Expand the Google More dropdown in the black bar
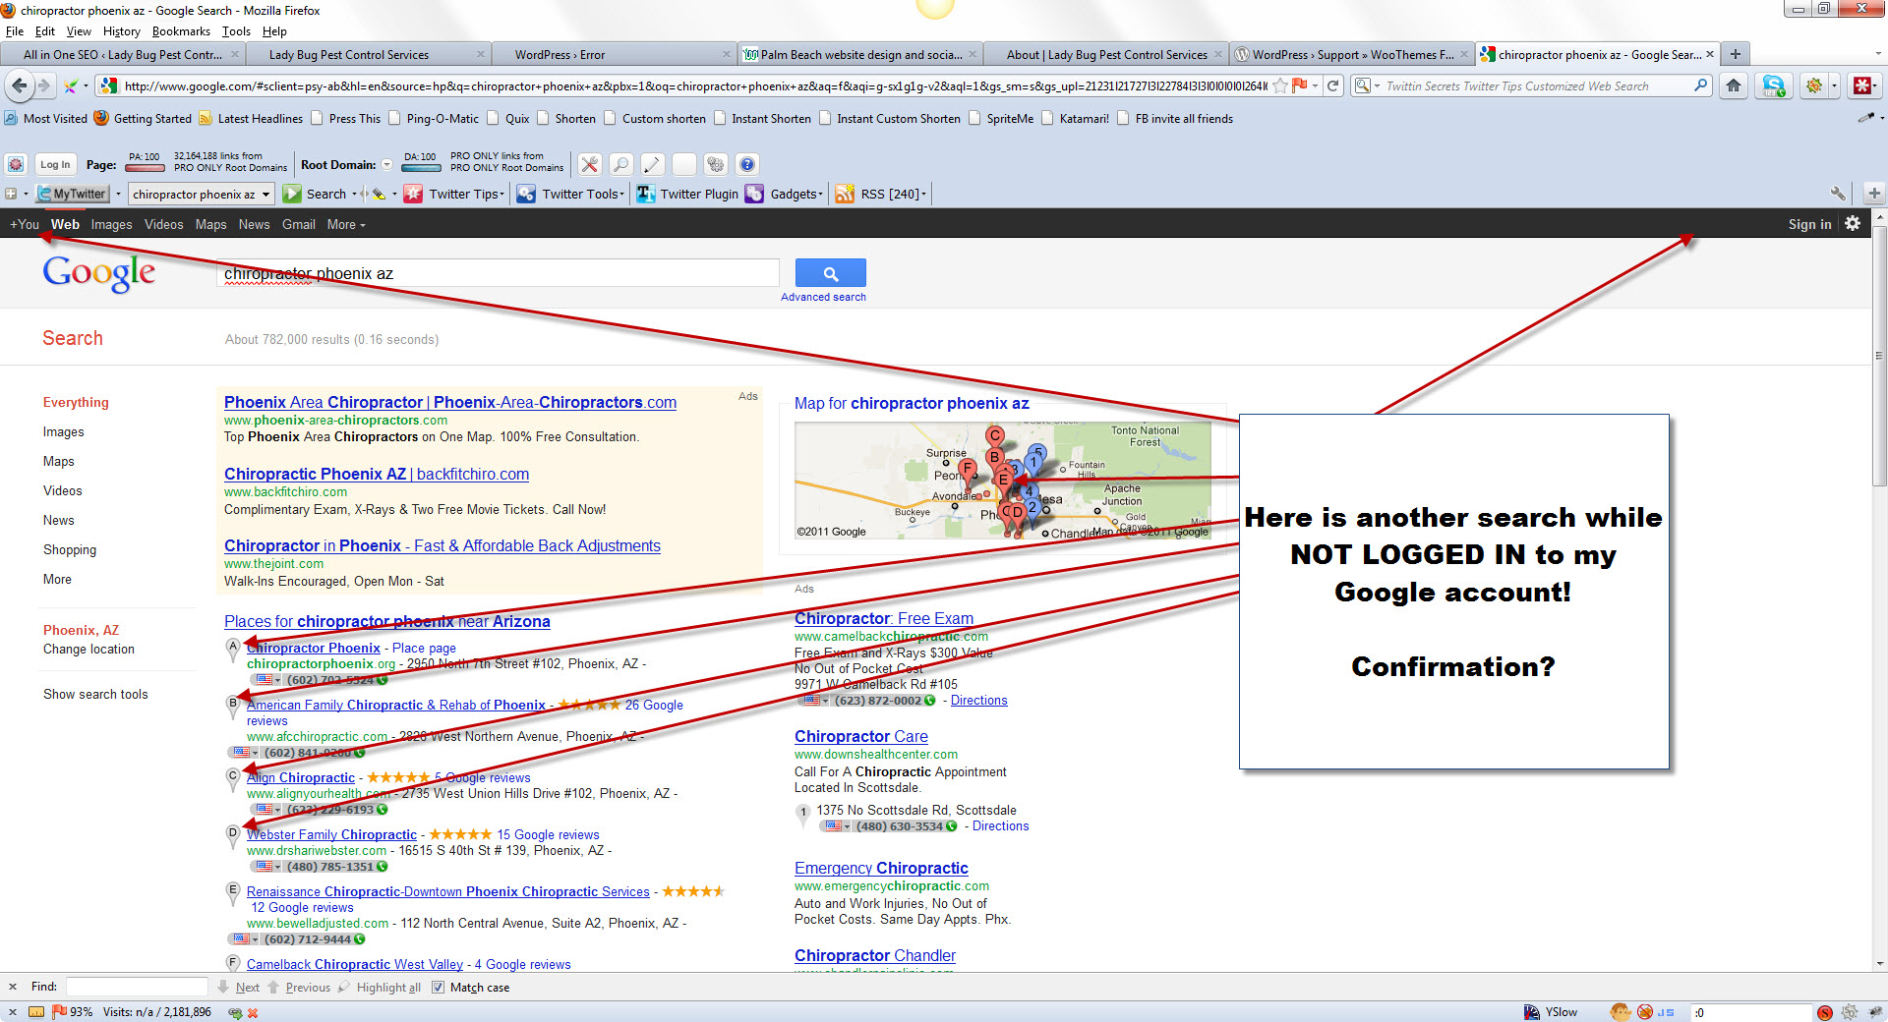This screenshot has width=1888, height=1022. [x=346, y=224]
